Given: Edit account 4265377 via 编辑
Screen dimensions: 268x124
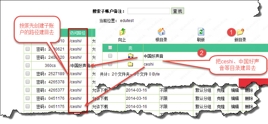Looking at the screenshot, I should click(235, 90).
